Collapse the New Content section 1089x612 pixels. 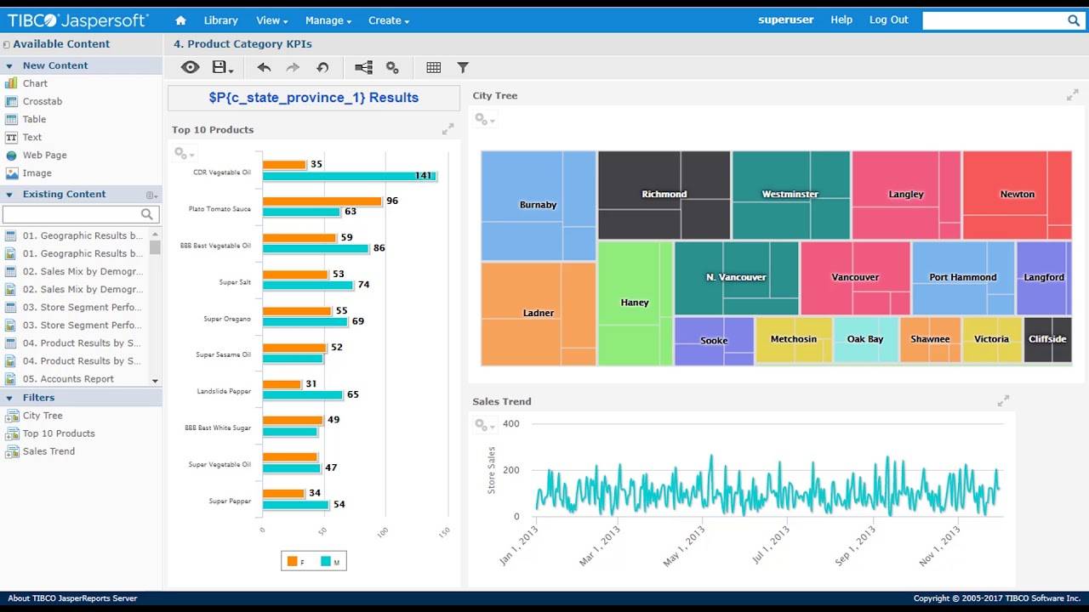click(9, 65)
